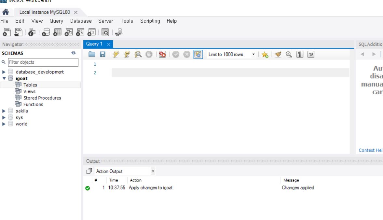Open Edit menu
The image size is (383, 220).
click(20, 21)
